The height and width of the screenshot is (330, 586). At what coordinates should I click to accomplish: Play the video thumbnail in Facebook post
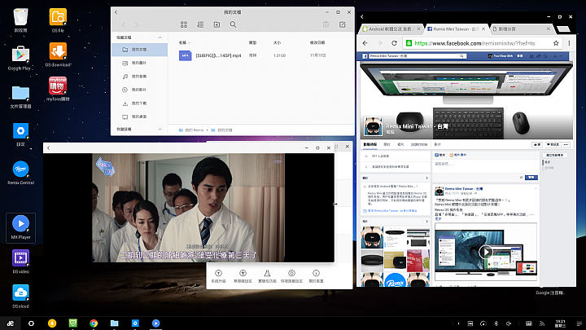tap(485, 252)
